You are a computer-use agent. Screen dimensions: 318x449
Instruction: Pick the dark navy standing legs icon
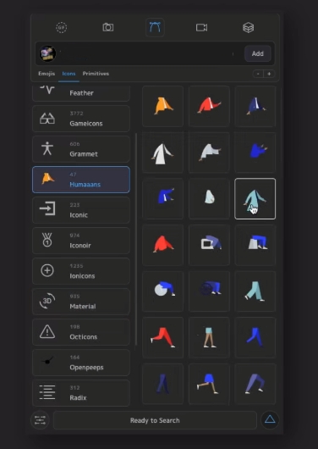pos(162,384)
